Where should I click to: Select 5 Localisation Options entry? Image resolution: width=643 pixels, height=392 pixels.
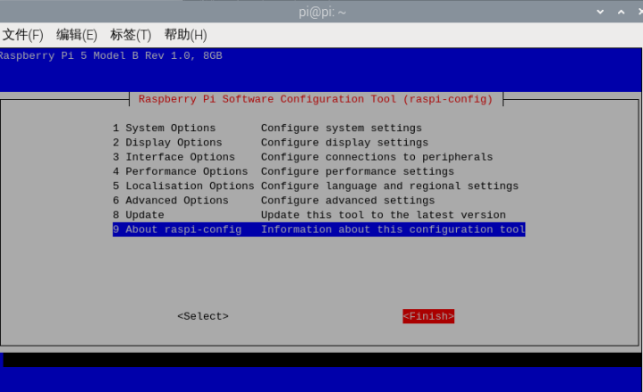(318, 186)
